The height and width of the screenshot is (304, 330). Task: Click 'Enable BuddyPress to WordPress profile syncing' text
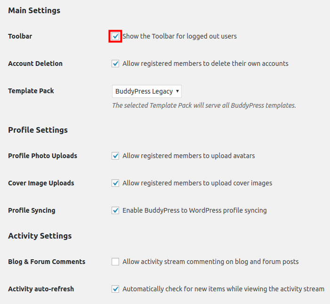click(x=194, y=210)
